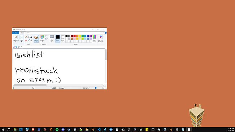The height and width of the screenshot is (132, 235).
Task: Select the Fill with color bucket tool
Action: click(x=29, y=37)
